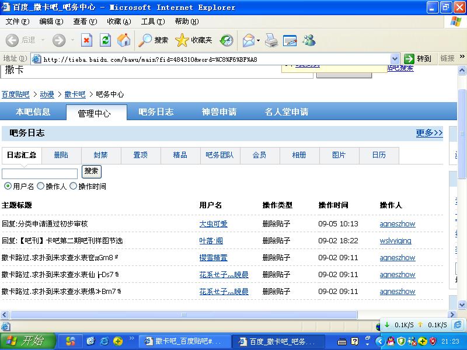Launch the Messenger people icon

[x=309, y=40]
